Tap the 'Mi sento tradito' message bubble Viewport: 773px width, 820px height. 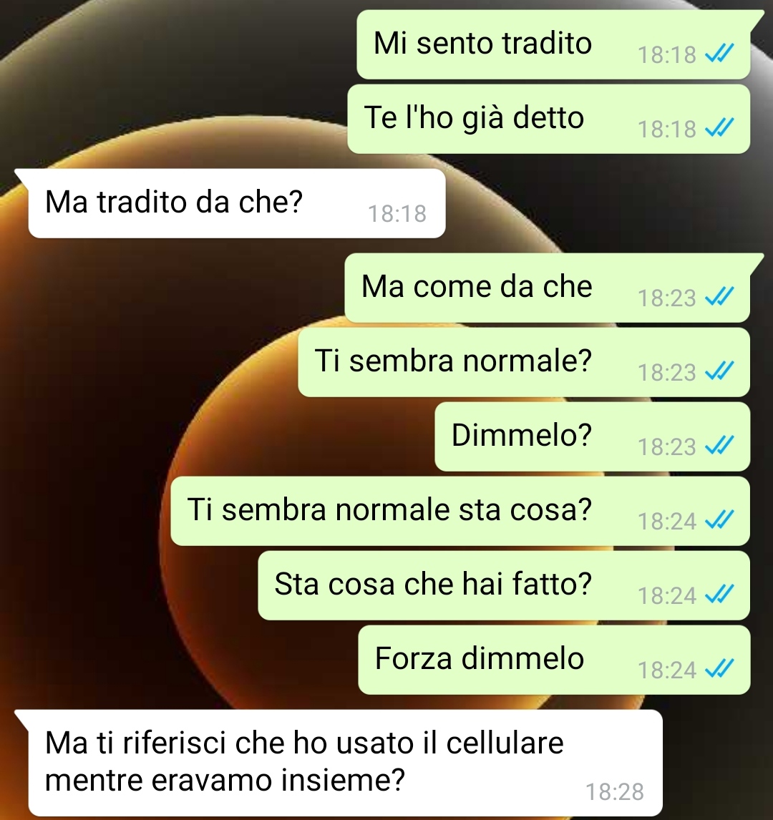pyautogui.click(x=553, y=44)
